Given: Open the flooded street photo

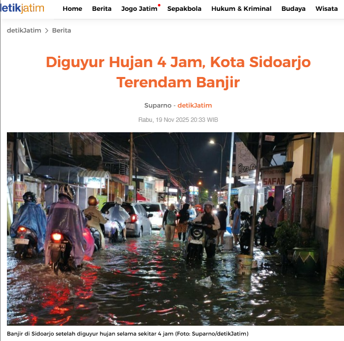Looking at the screenshot, I should pyautogui.click(x=175, y=228).
